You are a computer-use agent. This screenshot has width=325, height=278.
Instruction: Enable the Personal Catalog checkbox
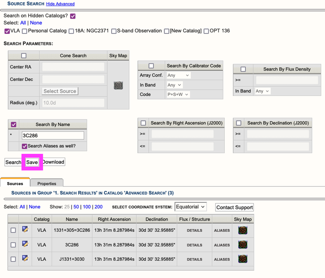25,31
